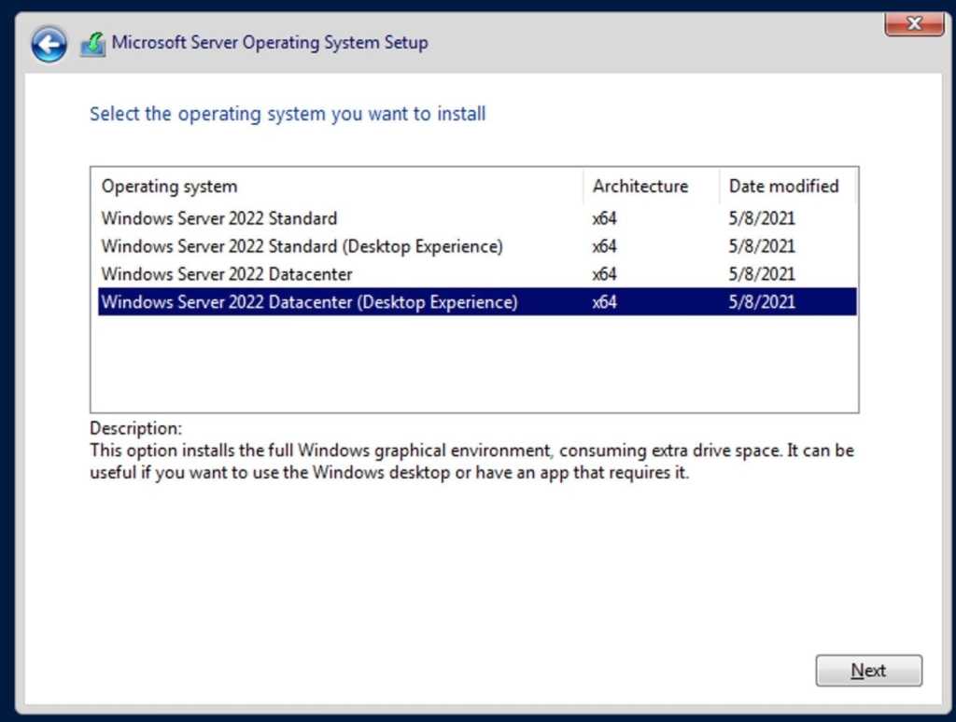956x722 pixels.
Task: Click the heading about selecting the operating system
Action: click(287, 113)
